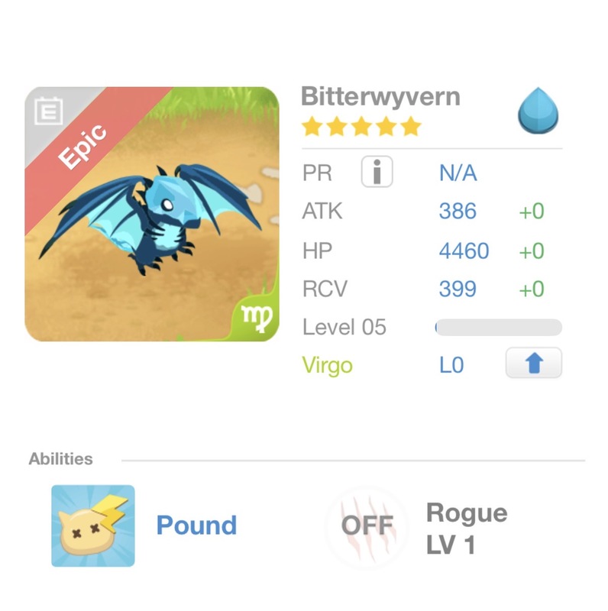Toggle the Rogue OFF switch
The image size is (608, 611).
click(367, 527)
